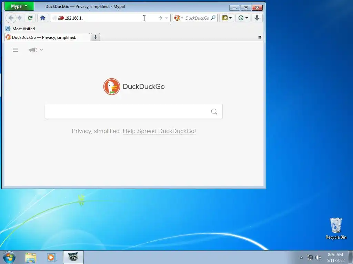
Task: Click the DuckDuckGo toolbar search field
Action: click(197, 18)
